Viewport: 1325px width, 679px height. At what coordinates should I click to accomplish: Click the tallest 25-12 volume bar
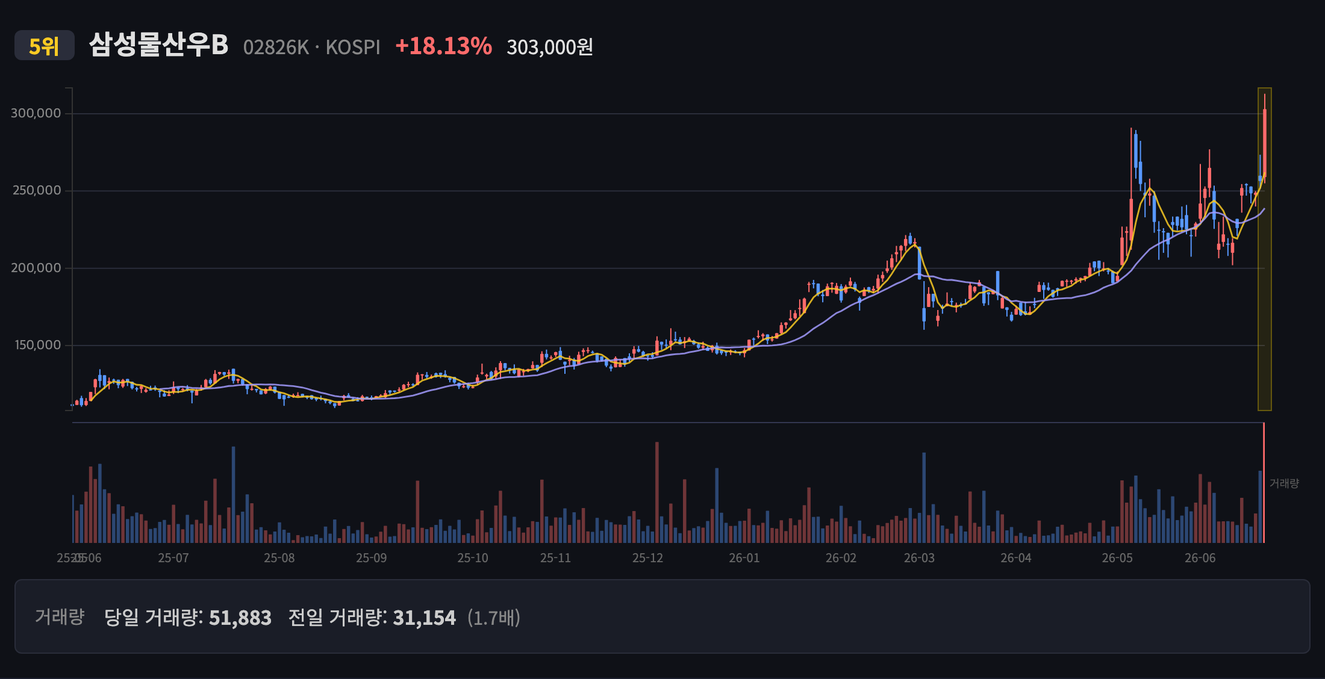coord(657,492)
